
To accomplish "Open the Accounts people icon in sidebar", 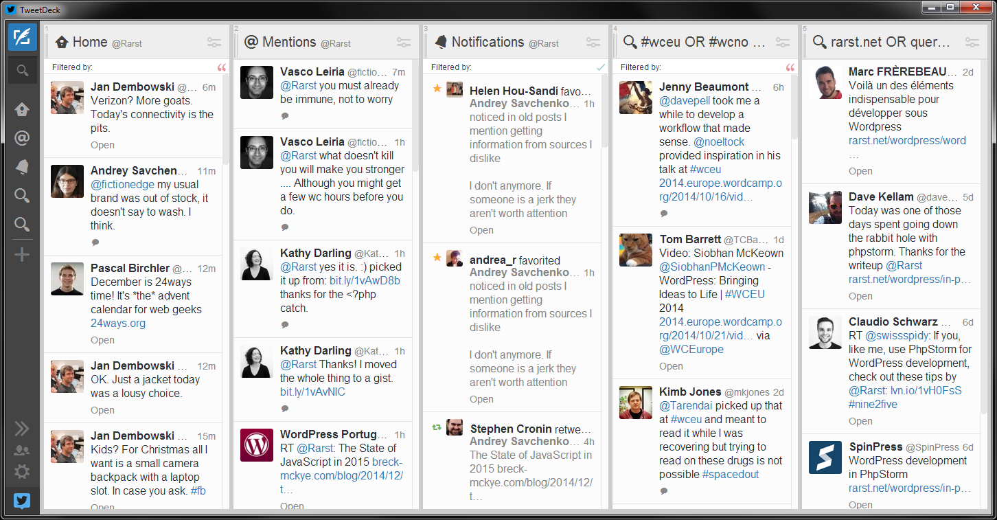I will tap(22, 451).
